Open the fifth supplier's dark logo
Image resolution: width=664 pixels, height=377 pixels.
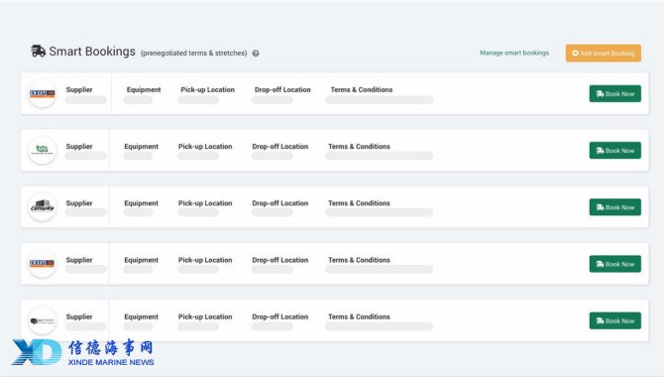tap(42, 320)
